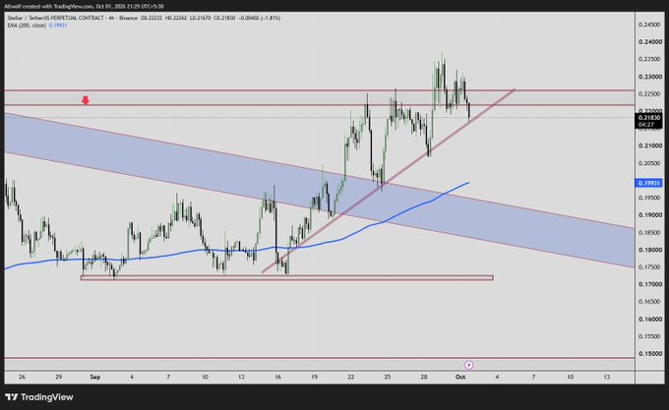Click the Oct month label on time axis
The height and width of the screenshot is (410, 669).
[460, 377]
